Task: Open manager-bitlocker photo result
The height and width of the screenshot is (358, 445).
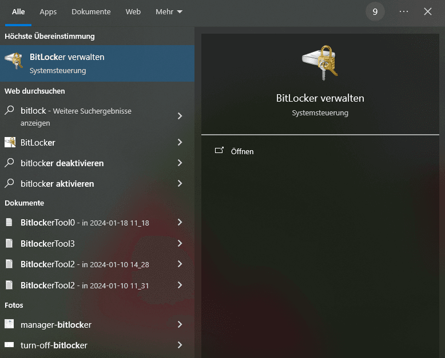Action: click(x=97, y=324)
